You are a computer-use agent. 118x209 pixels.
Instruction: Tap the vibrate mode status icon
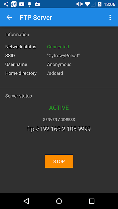79,4
